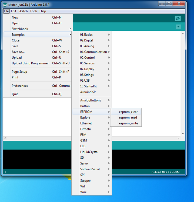194x202 pixels.
Task: Expand the LED library examples
Action: coord(92,146)
